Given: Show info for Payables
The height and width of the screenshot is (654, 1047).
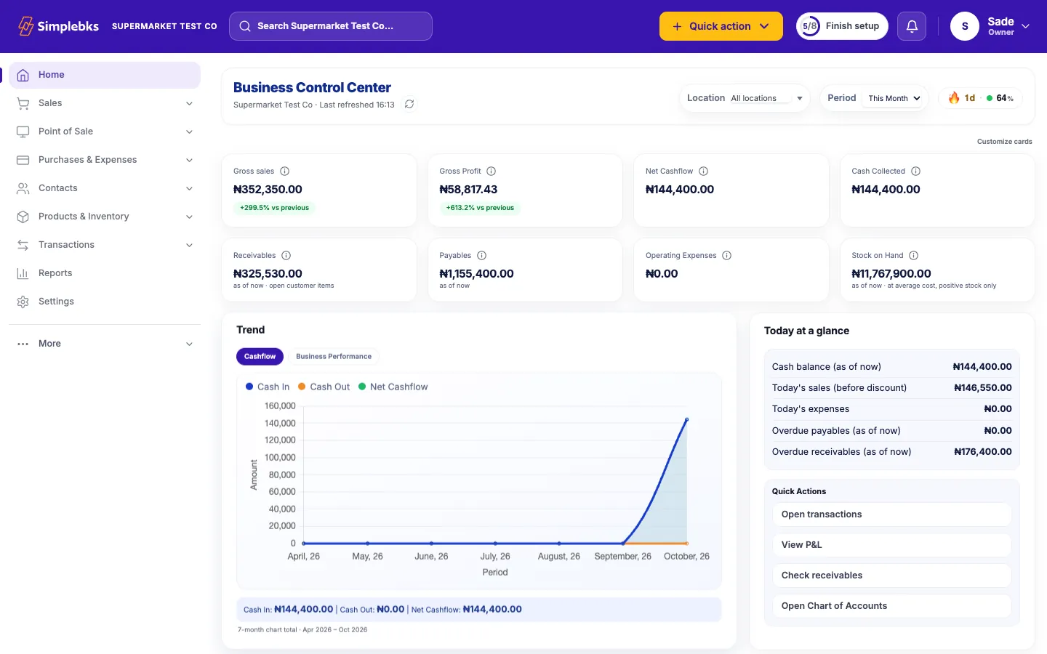Looking at the screenshot, I should [x=482, y=256].
